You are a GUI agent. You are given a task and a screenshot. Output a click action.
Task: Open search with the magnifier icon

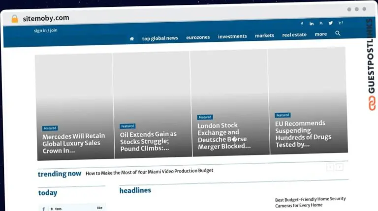[338, 33]
